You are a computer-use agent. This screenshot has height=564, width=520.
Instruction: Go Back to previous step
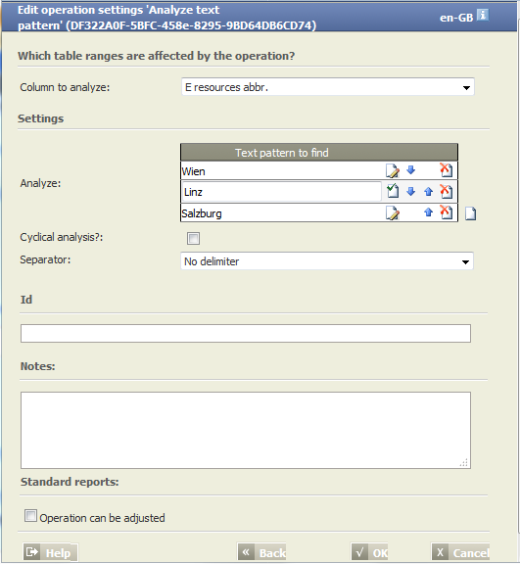[x=262, y=552]
